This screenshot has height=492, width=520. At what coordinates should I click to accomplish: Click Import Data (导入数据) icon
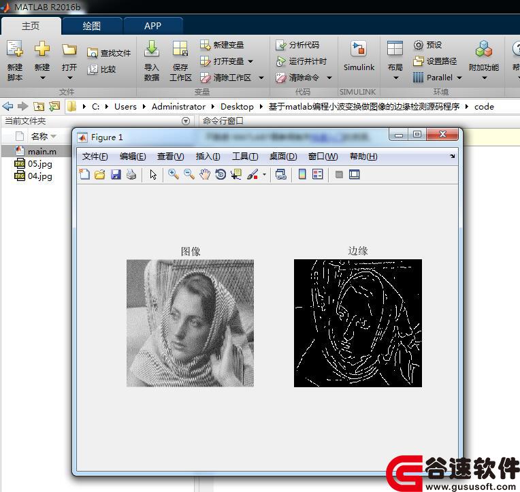click(x=152, y=49)
